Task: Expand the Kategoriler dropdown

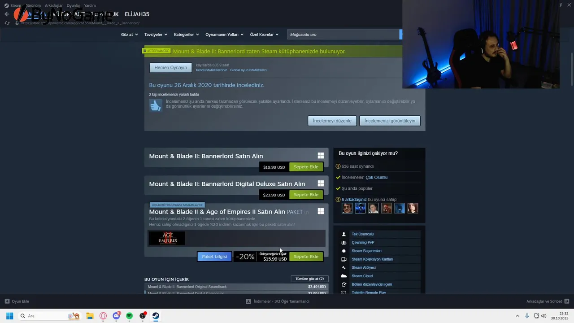Action: pos(186,35)
